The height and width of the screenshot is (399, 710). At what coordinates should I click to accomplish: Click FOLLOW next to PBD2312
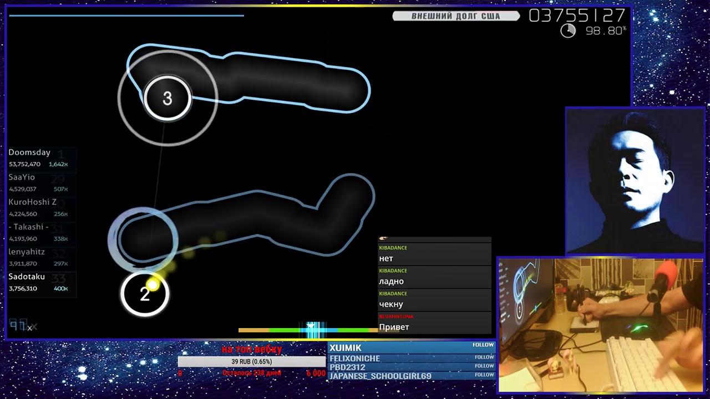pyautogui.click(x=484, y=366)
